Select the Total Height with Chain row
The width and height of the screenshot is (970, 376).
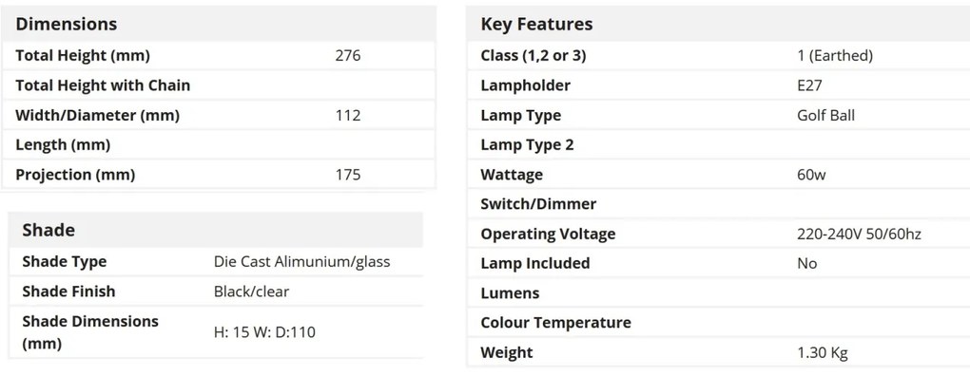click(x=219, y=85)
